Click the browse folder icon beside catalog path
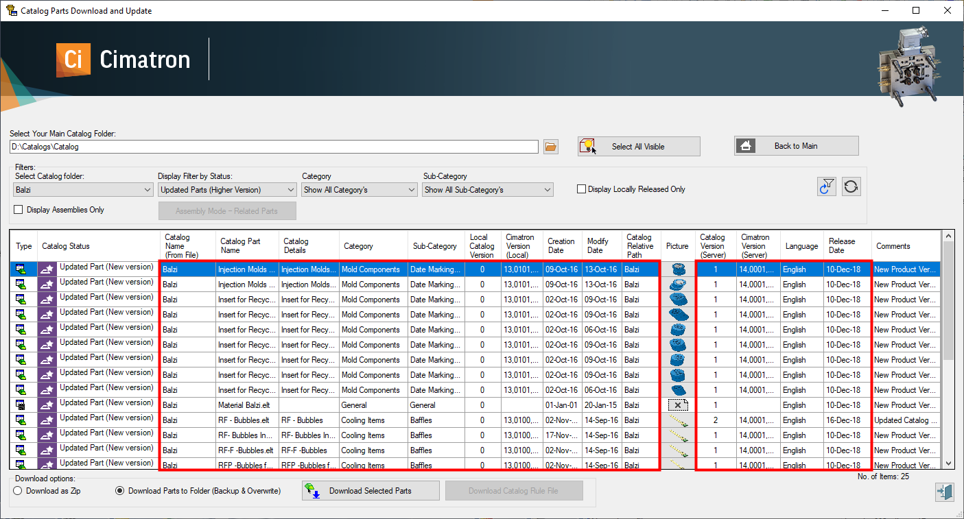The height and width of the screenshot is (519, 964). [x=551, y=147]
